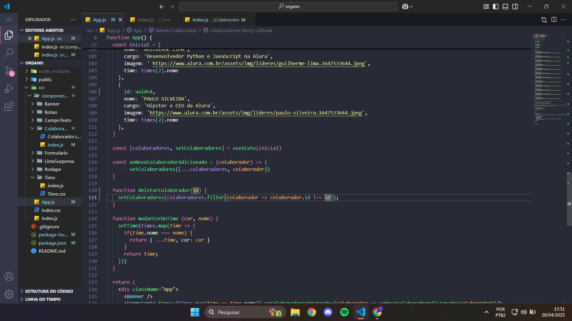Open the paulo-silveira image URL link
572x321 pixels.
256,113
